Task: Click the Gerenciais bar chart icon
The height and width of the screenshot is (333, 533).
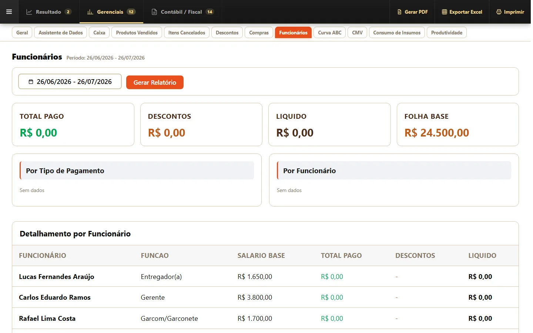Action: point(90,12)
